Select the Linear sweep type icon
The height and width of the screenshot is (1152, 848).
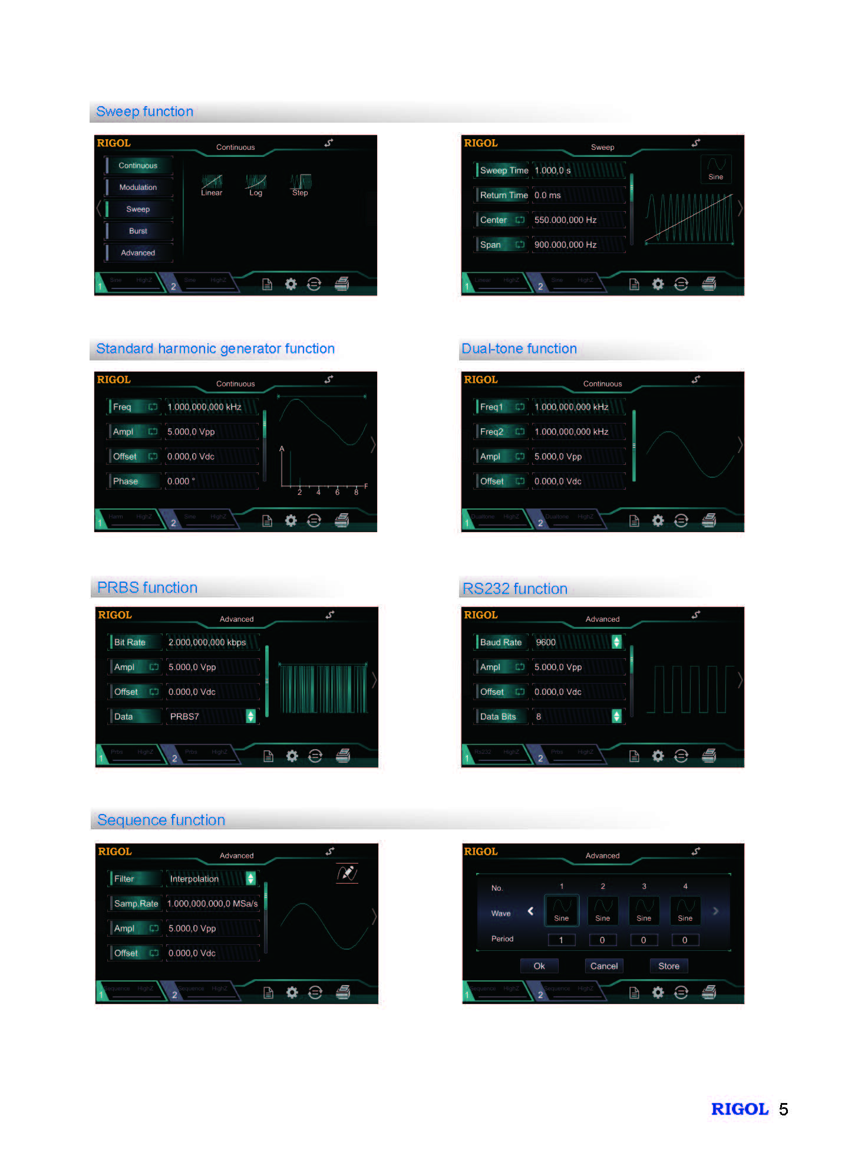(x=212, y=183)
